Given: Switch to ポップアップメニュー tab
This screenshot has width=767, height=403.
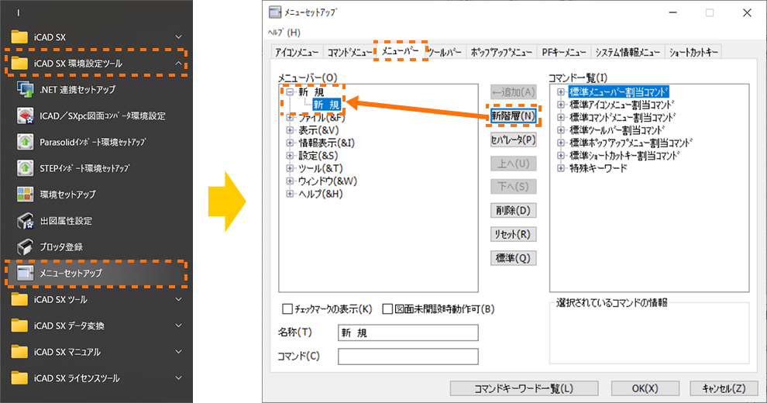Looking at the screenshot, I should 501,53.
